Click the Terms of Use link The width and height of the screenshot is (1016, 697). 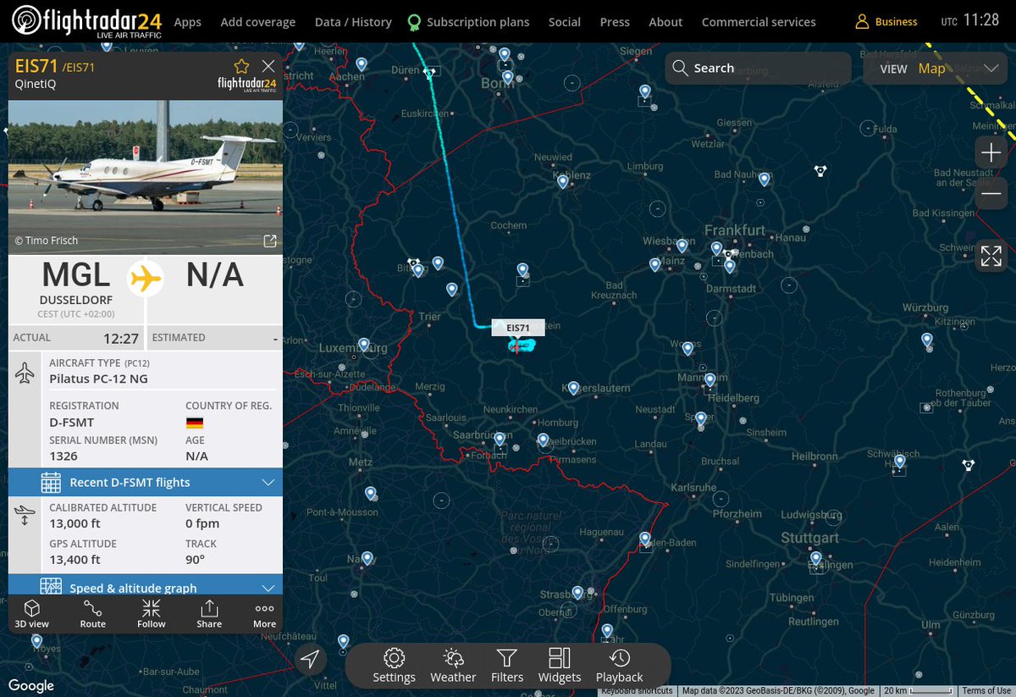986,690
